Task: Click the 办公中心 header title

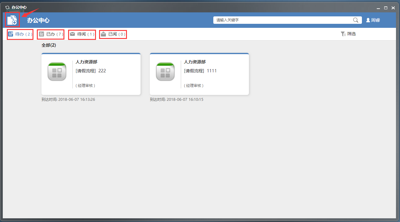Action: point(38,20)
